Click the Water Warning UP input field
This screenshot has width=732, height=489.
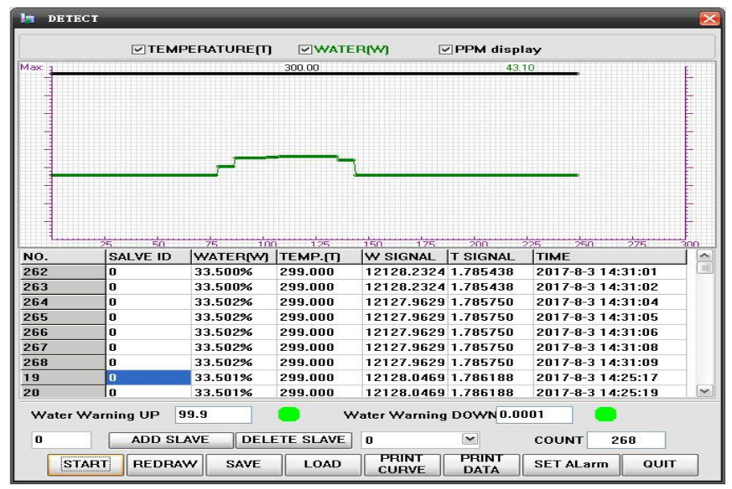point(213,414)
